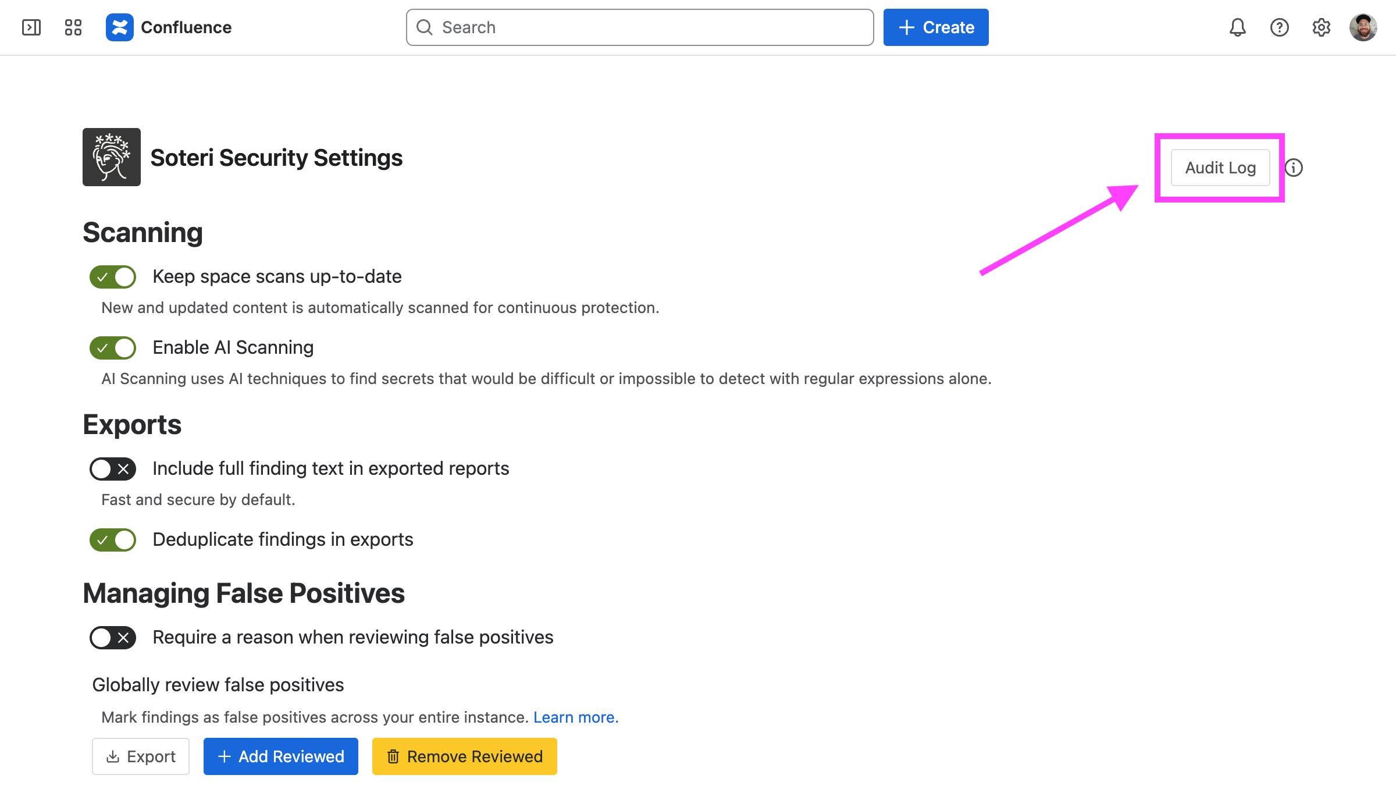Click the Deduplicate findings in exports label
The image size is (1396, 789).
click(x=283, y=539)
